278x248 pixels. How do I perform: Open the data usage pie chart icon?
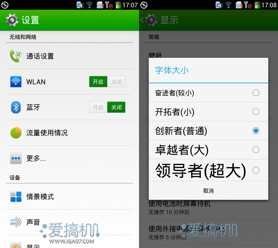[x=16, y=133]
